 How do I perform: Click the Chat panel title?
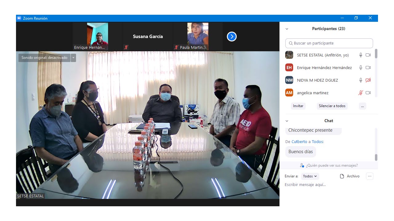pyautogui.click(x=329, y=121)
